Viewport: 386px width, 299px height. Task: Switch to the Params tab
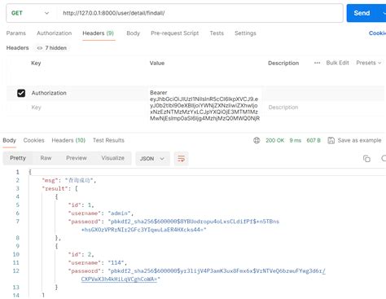[x=16, y=33]
